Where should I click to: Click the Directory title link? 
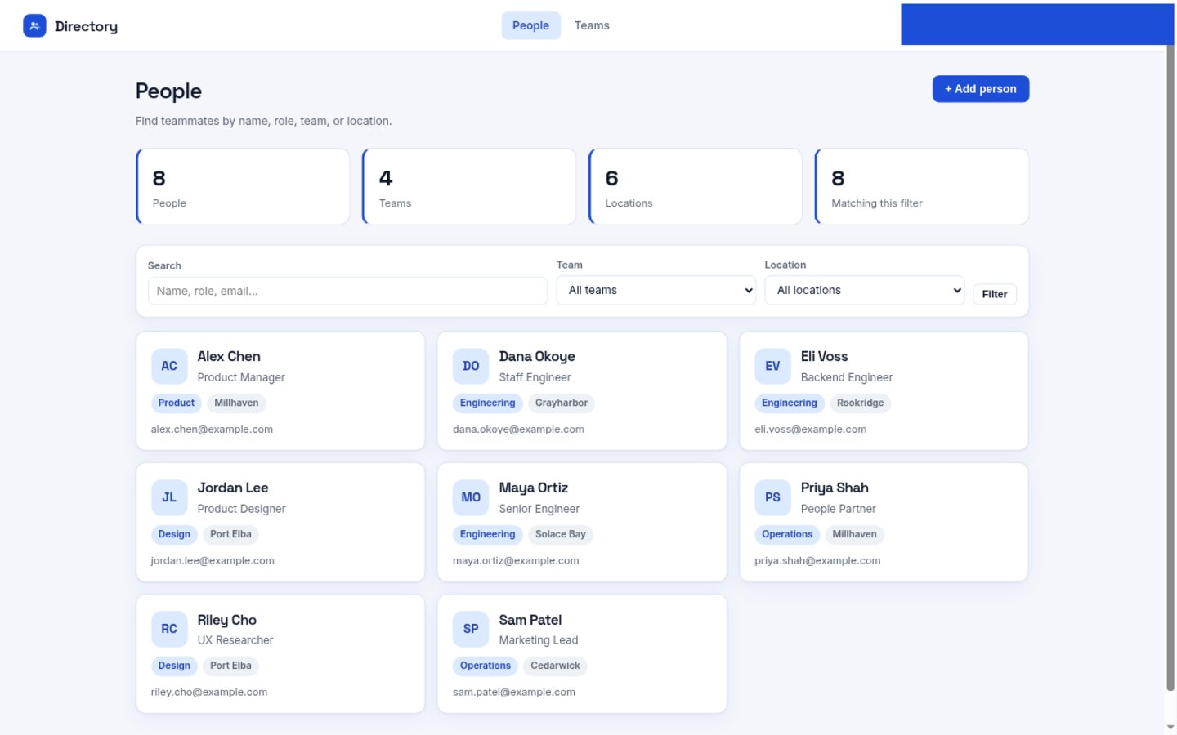(86, 26)
